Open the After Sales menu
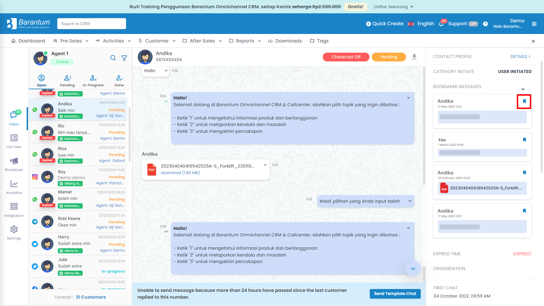 (202, 41)
